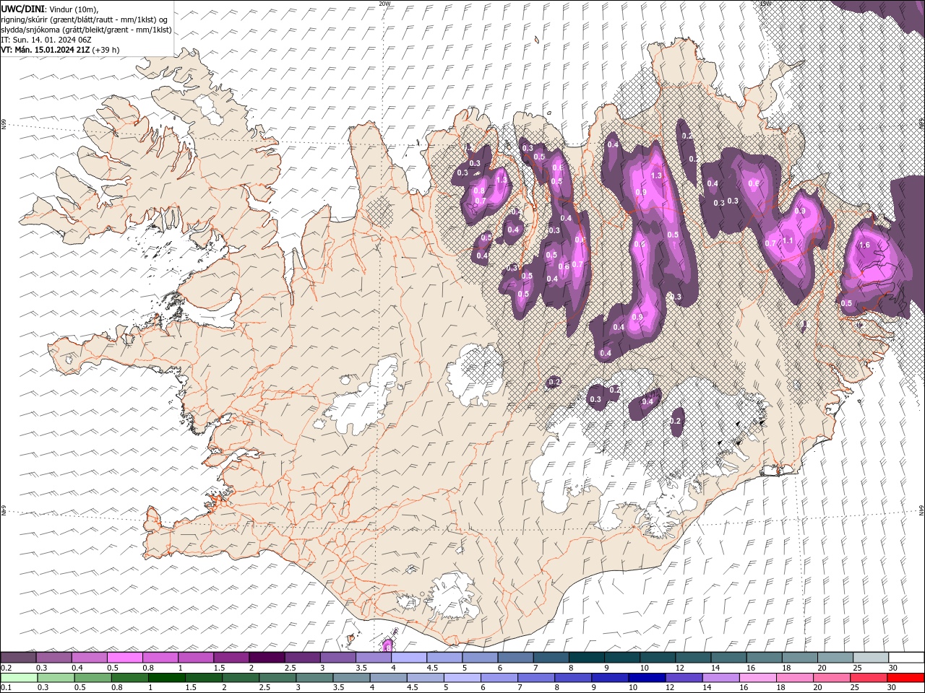Click the light gray 25 swatch, upper legend
Screen dimensions: 925x693
pyautogui.click(x=871, y=657)
